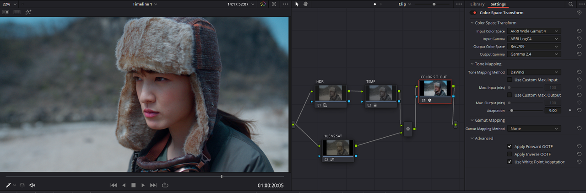Reset the Input Gamma setting
586x193 pixels.
580,39
